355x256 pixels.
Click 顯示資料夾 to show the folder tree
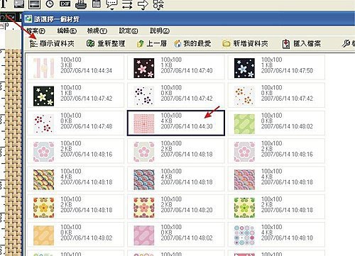(x=52, y=43)
